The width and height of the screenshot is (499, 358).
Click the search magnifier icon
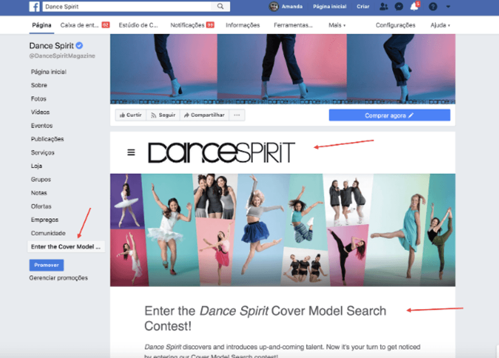pos(220,7)
